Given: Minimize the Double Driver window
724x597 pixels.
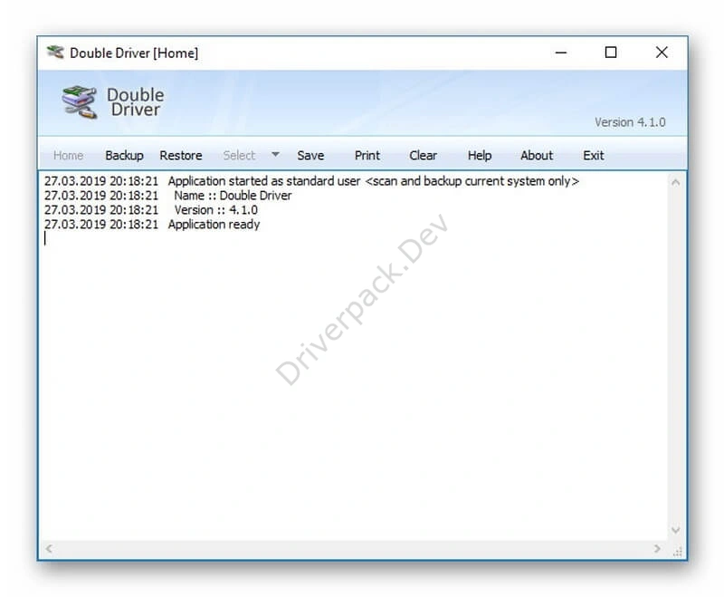Looking at the screenshot, I should pos(560,53).
